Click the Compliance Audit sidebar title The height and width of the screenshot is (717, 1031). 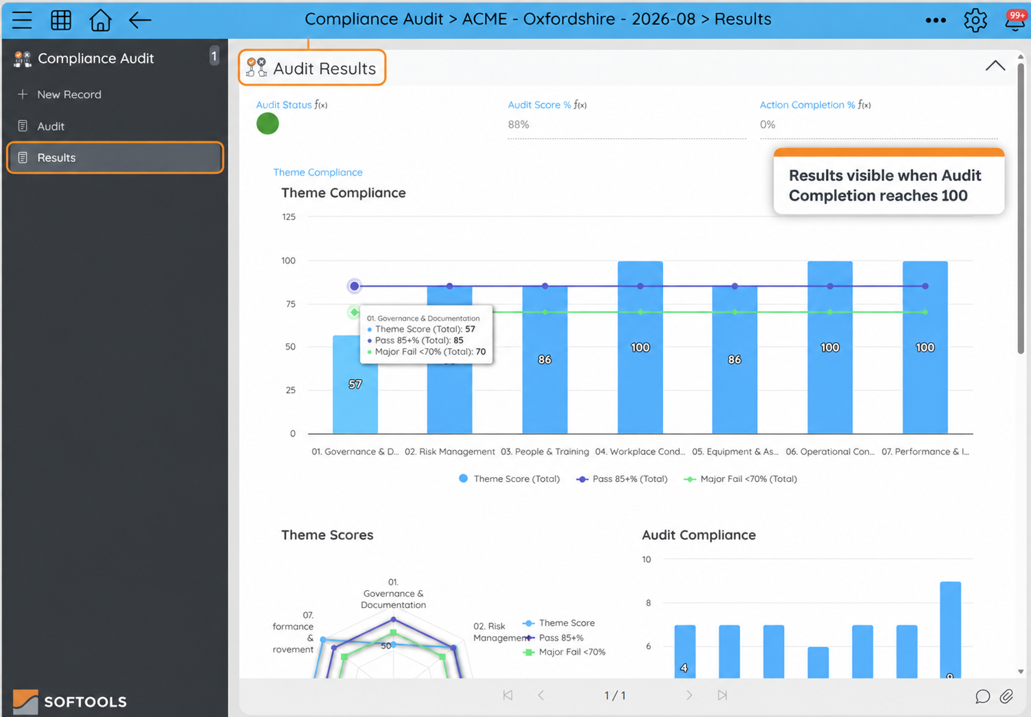[95, 58]
